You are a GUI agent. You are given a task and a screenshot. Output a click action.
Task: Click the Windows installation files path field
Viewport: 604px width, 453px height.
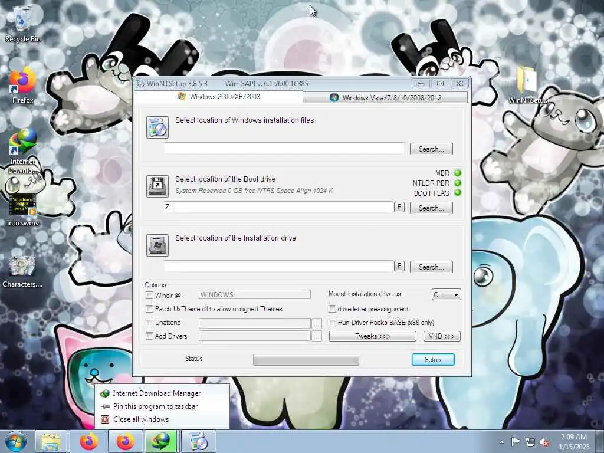[284, 148]
